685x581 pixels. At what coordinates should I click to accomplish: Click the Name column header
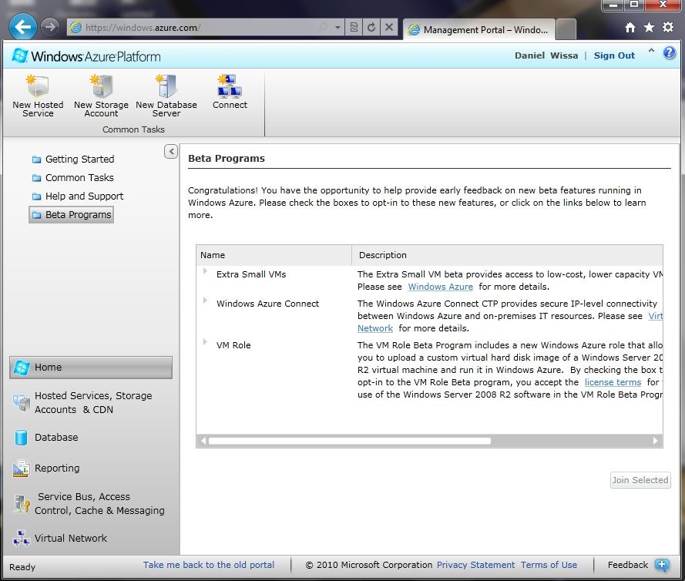274,255
